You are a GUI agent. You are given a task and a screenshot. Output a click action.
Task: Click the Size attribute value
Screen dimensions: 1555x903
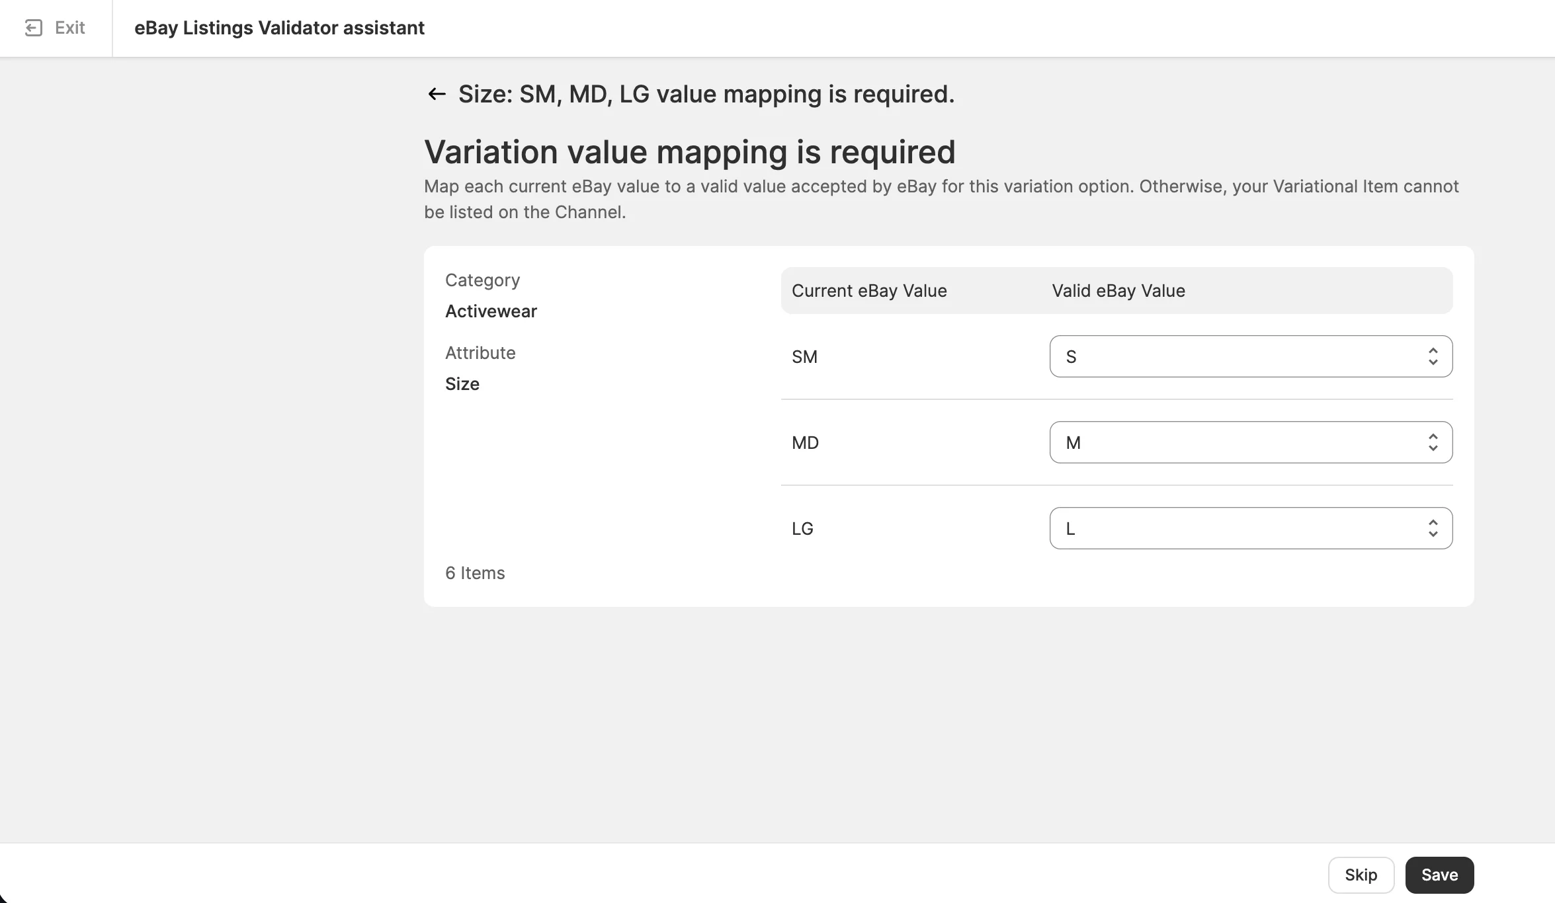tap(462, 384)
